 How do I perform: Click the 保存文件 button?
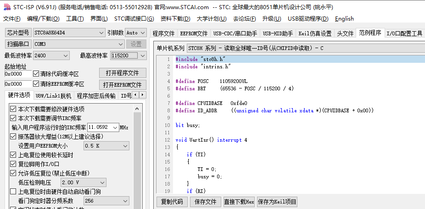pos(206,202)
